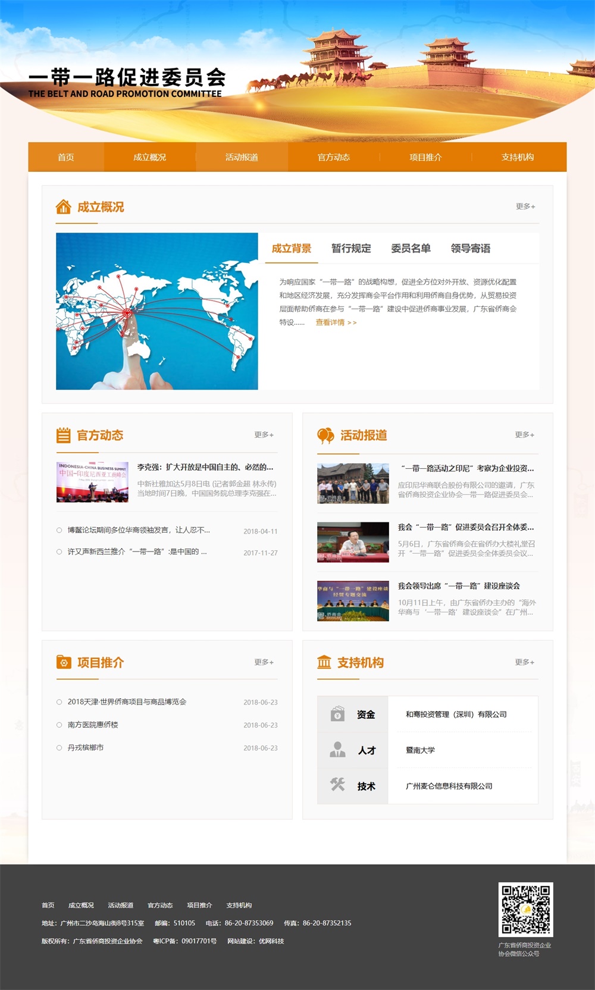The image size is (595, 990).
Task: Open 成立概况 in the orange navigation bar
Action: (150, 157)
